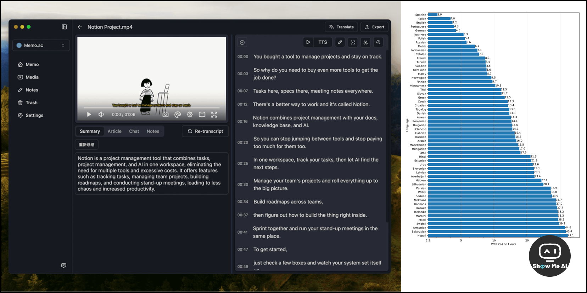Go back using the arrow next to Notion Project.mp4
587x293 pixels.
coord(80,27)
